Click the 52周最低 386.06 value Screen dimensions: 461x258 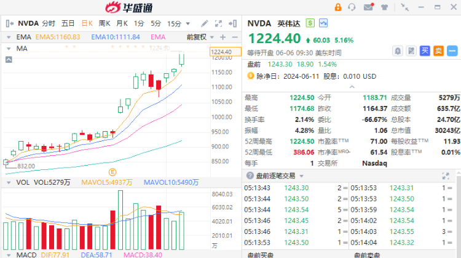point(304,152)
